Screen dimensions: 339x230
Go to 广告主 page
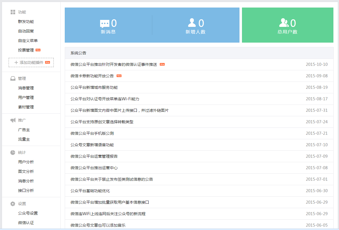24,130
